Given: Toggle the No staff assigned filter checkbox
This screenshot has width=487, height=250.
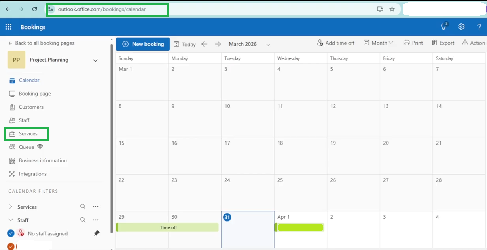Looking at the screenshot, I should pyautogui.click(x=11, y=233).
